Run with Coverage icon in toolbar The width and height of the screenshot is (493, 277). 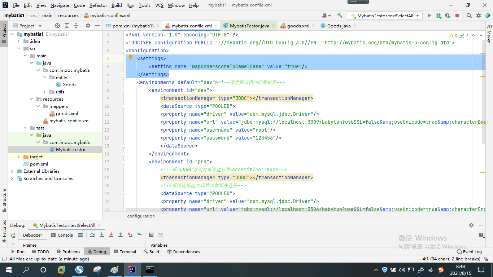pyautogui.click(x=448, y=16)
